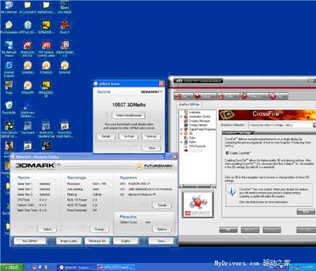The image size is (316, 271).
Task: Switch to Catalyst Control taskbar button
Action: pyautogui.click(x=116, y=268)
